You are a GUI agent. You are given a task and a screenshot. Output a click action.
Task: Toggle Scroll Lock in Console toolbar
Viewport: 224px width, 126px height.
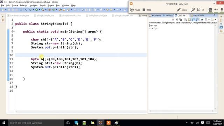190,20
